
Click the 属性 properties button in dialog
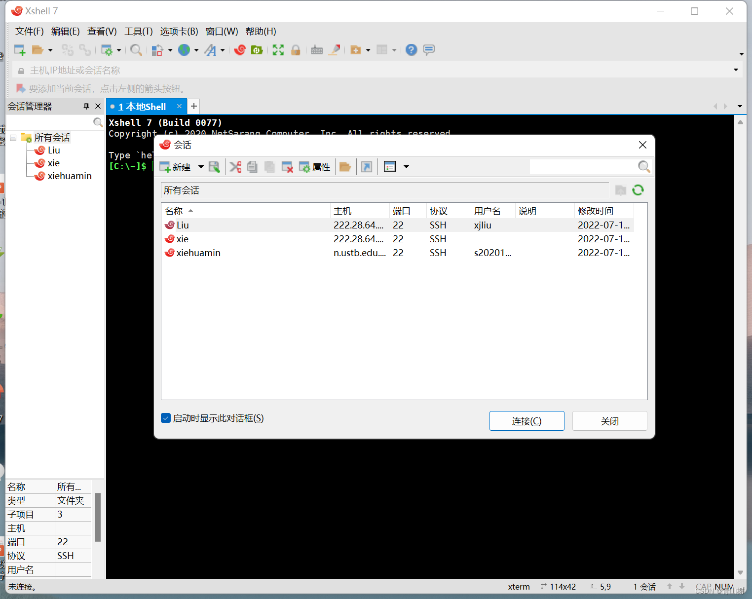pos(315,167)
